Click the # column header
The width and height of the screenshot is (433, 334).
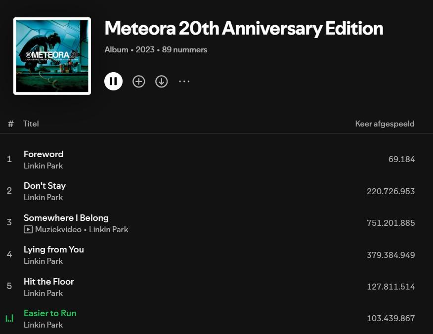point(10,124)
